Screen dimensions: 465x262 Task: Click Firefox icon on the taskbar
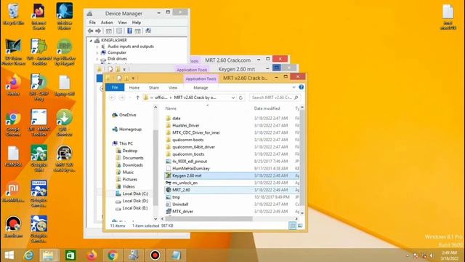click(x=92, y=255)
